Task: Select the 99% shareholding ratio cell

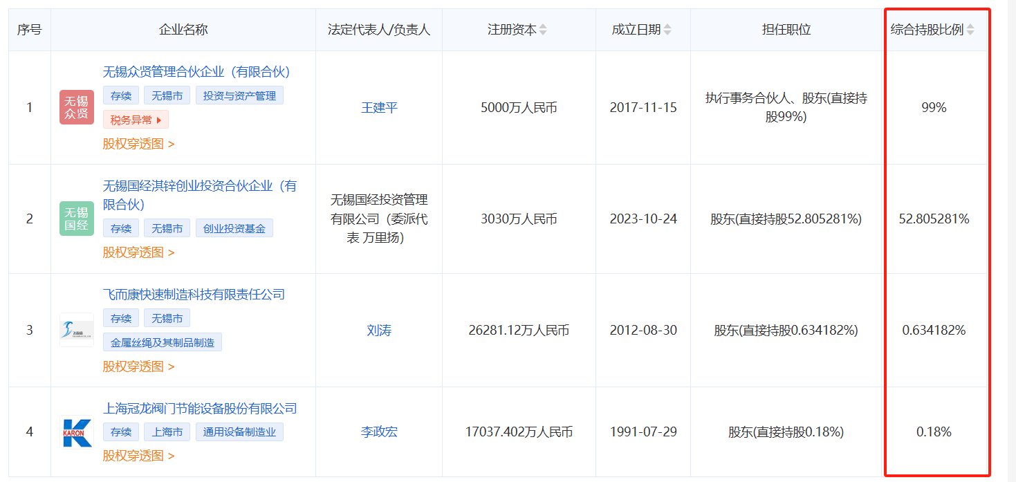Action: 934,108
